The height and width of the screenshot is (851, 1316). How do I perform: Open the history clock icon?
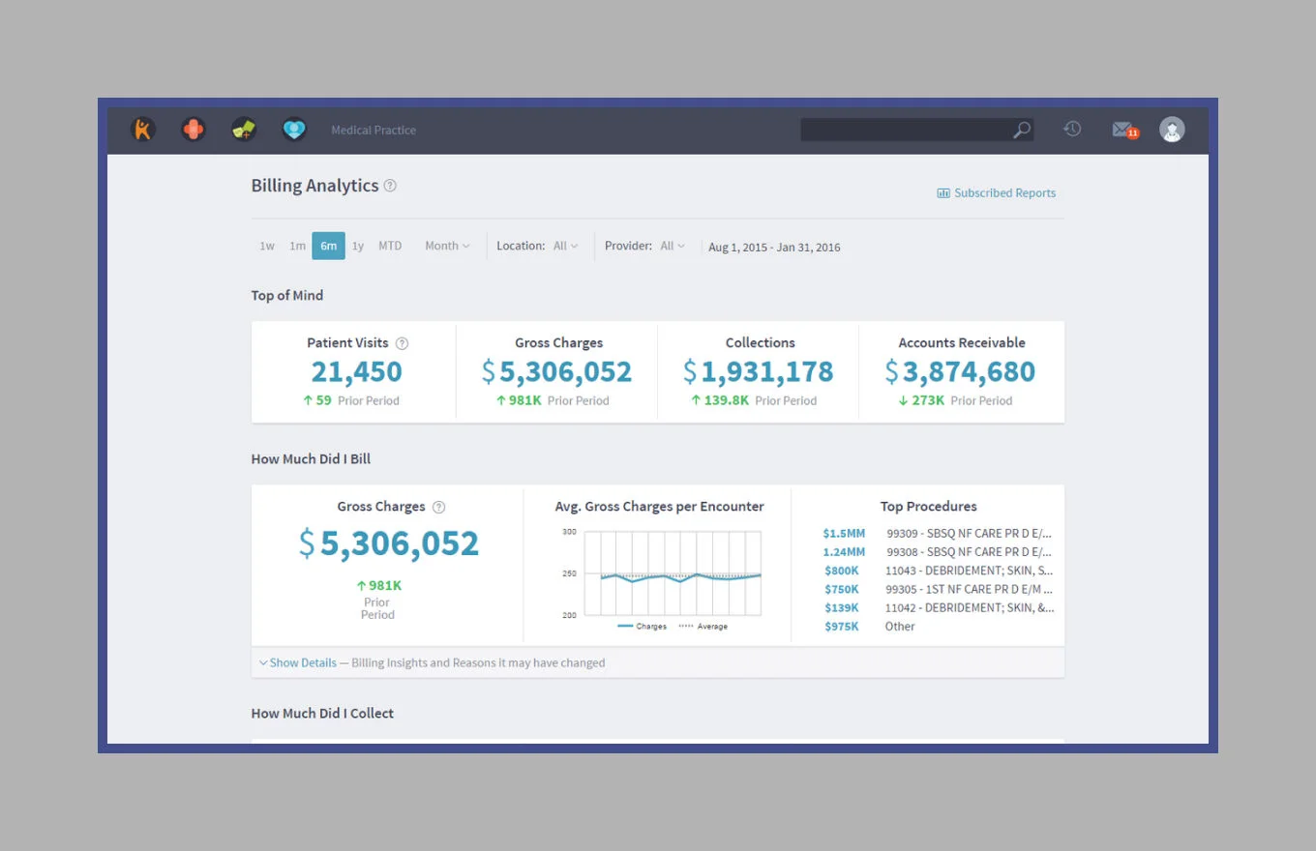pyautogui.click(x=1072, y=129)
